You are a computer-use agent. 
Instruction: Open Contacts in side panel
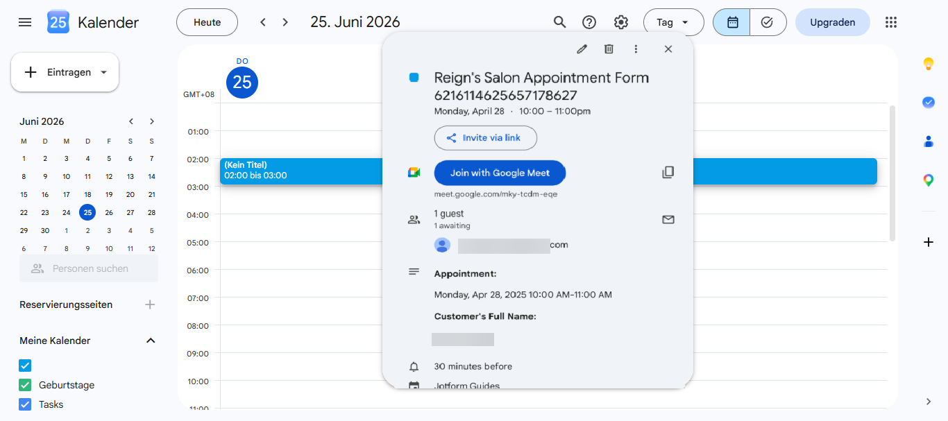[x=929, y=141]
